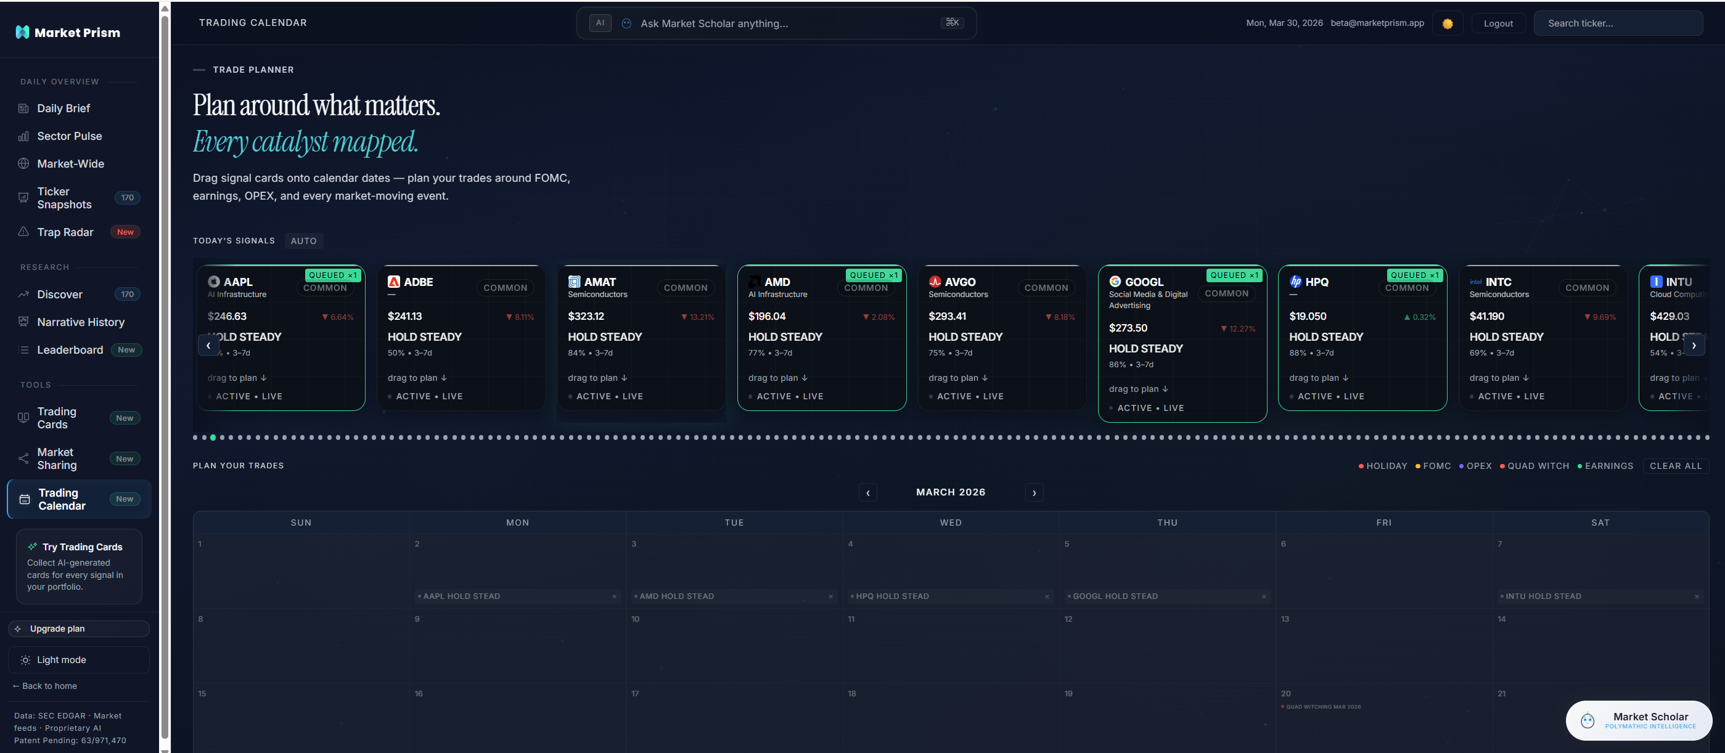Select the Daily Brief sidebar icon
The height and width of the screenshot is (753, 1725).
click(x=23, y=108)
